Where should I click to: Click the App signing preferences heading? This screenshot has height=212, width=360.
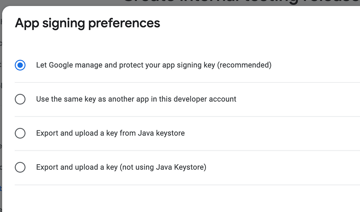pyautogui.click(x=88, y=24)
